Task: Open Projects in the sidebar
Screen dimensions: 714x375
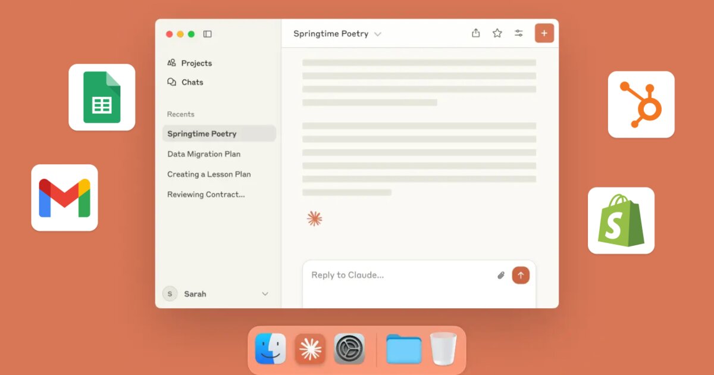Action: pos(196,63)
